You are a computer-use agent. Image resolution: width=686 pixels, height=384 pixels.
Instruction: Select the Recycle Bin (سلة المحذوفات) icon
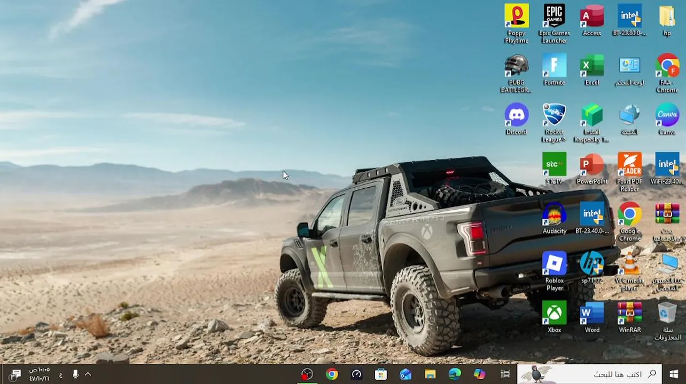[667, 321]
